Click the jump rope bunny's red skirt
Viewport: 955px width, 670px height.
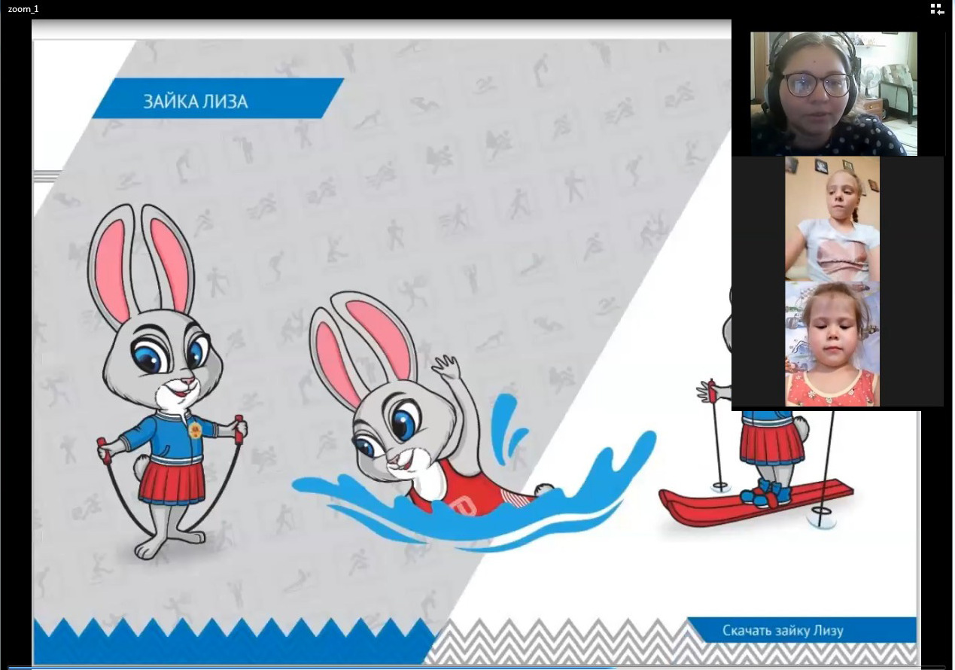click(x=172, y=482)
